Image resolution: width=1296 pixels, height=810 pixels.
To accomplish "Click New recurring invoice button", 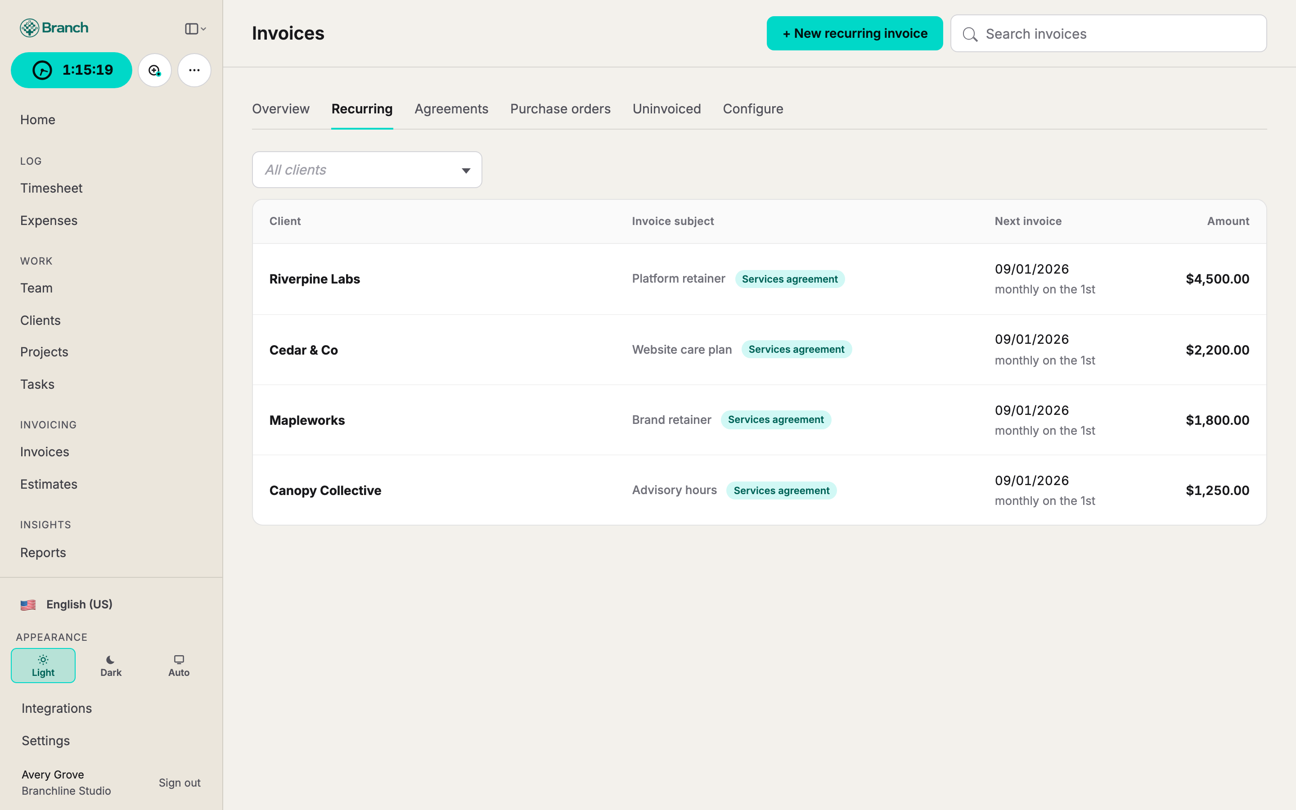I will (x=855, y=33).
